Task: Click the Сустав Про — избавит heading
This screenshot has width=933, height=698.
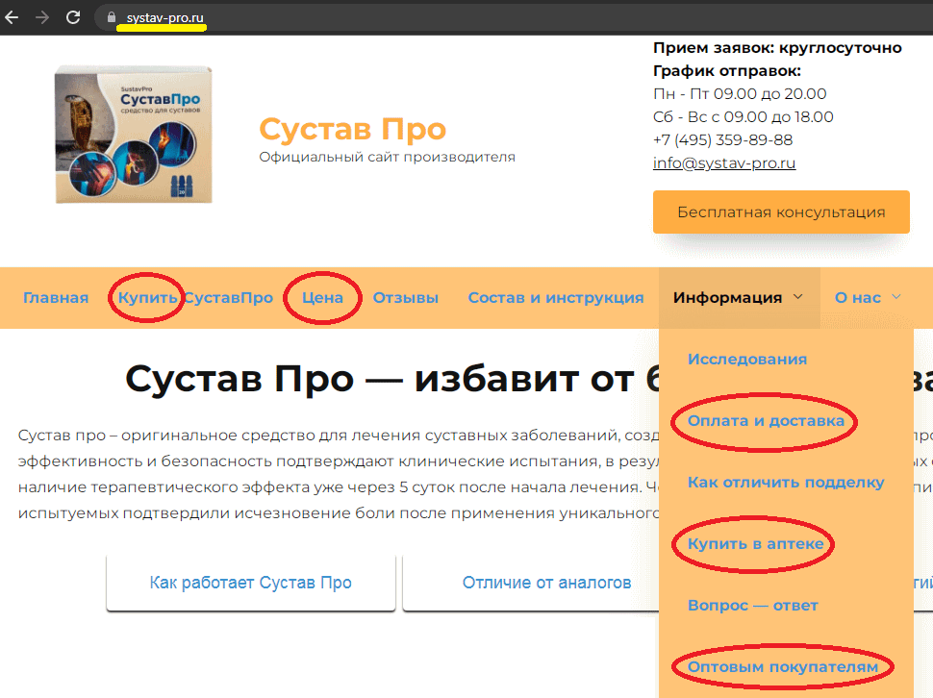Action: (391, 378)
